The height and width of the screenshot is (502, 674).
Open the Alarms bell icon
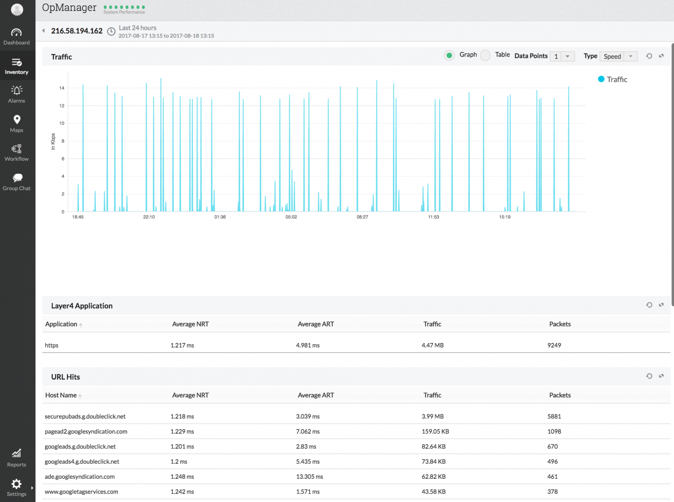pos(16,90)
